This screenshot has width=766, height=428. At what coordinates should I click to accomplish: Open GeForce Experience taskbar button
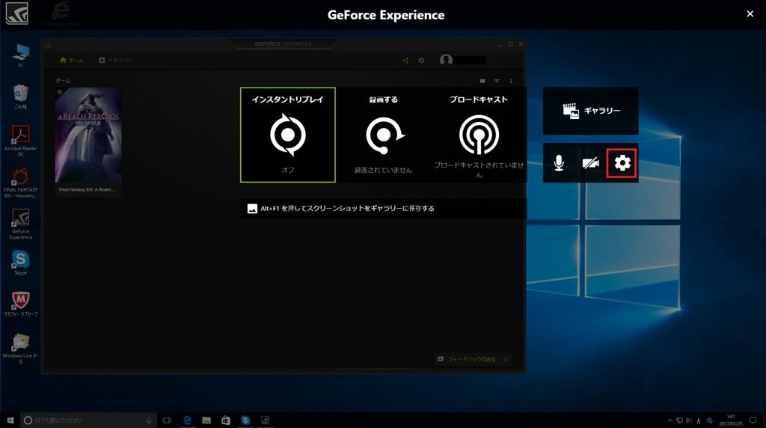pos(266,421)
